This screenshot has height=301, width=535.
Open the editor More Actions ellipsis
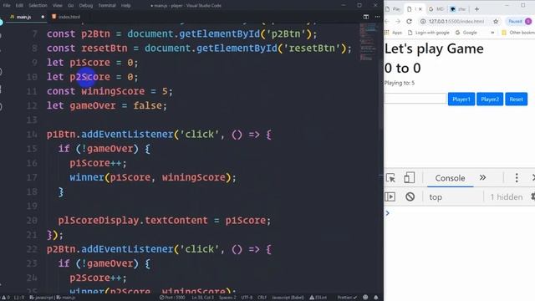377,17
